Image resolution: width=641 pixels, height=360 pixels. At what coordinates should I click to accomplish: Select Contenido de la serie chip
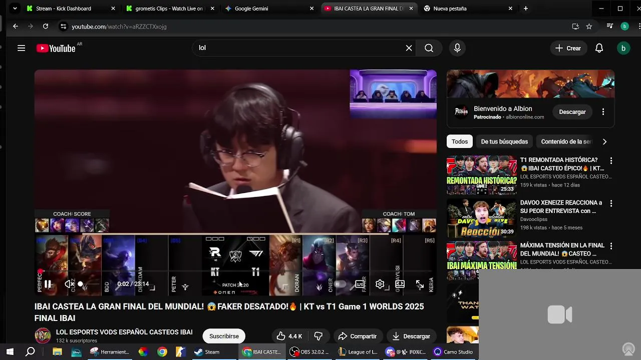(x=566, y=141)
